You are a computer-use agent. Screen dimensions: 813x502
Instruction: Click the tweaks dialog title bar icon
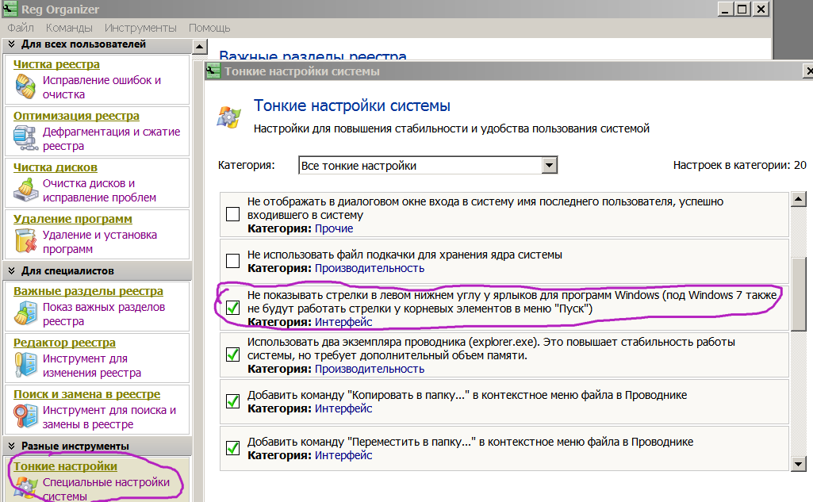tap(213, 71)
